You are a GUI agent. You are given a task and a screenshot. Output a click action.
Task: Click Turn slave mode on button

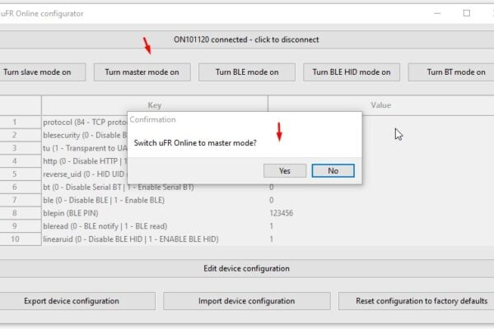click(x=41, y=72)
